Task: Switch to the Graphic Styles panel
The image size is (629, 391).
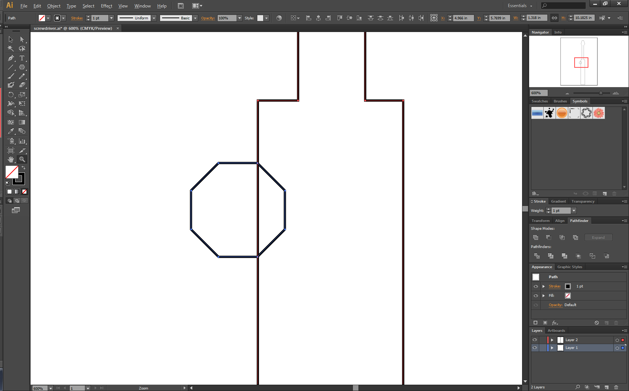Action: (569, 267)
